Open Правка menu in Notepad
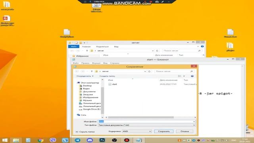 (85, 63)
